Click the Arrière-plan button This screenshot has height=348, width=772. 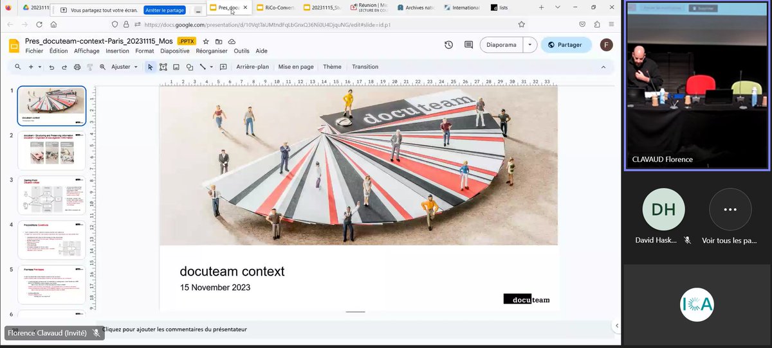tap(252, 67)
